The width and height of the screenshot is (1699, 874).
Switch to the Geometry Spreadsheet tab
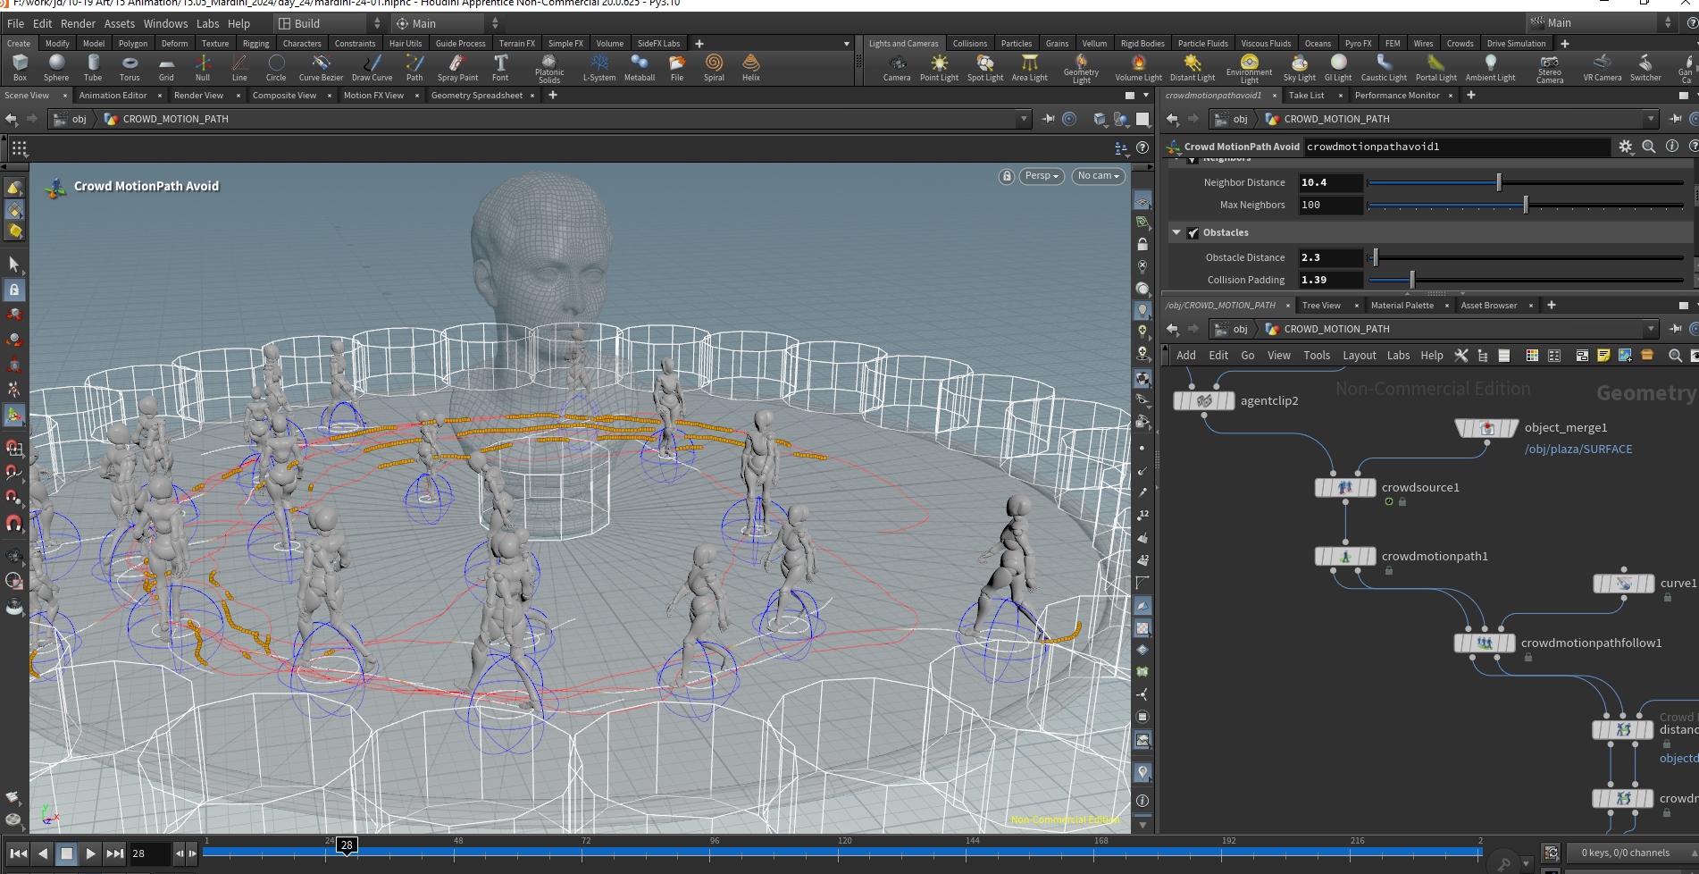pos(477,96)
